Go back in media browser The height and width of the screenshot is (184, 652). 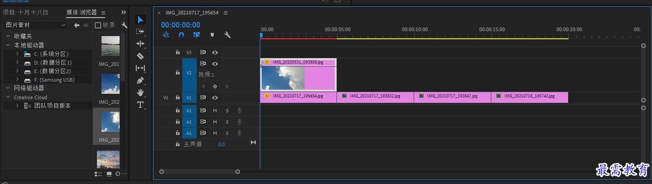coord(77,25)
